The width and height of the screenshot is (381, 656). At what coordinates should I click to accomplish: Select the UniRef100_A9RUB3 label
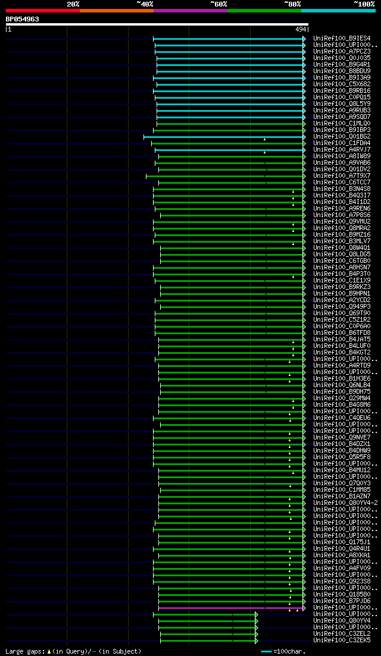(342, 111)
